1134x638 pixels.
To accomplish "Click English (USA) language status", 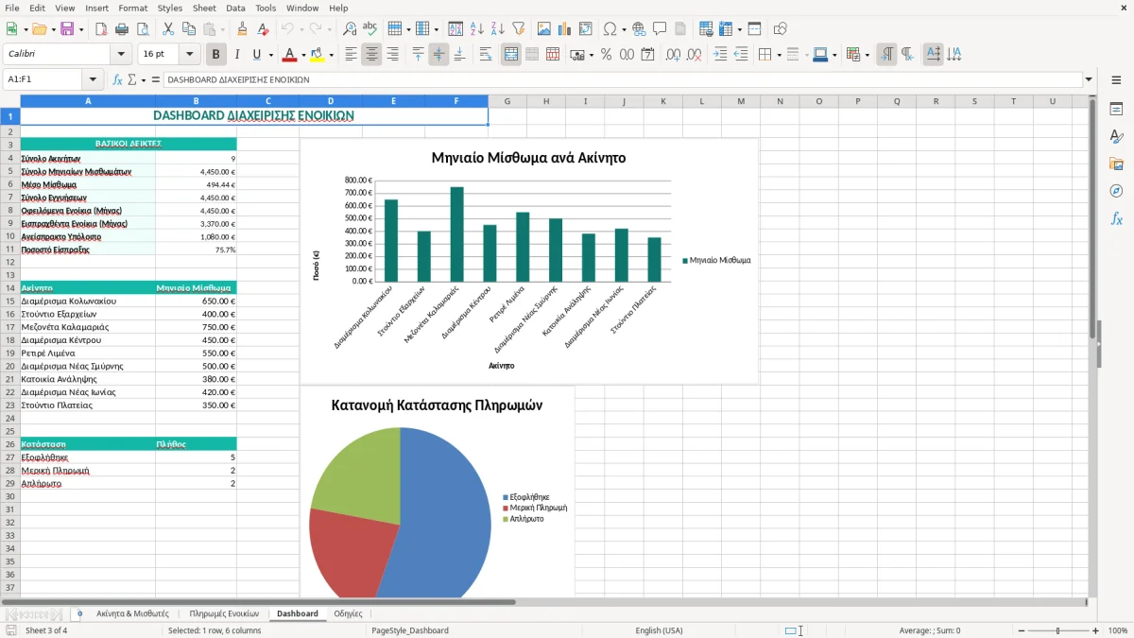I will pos(659,630).
